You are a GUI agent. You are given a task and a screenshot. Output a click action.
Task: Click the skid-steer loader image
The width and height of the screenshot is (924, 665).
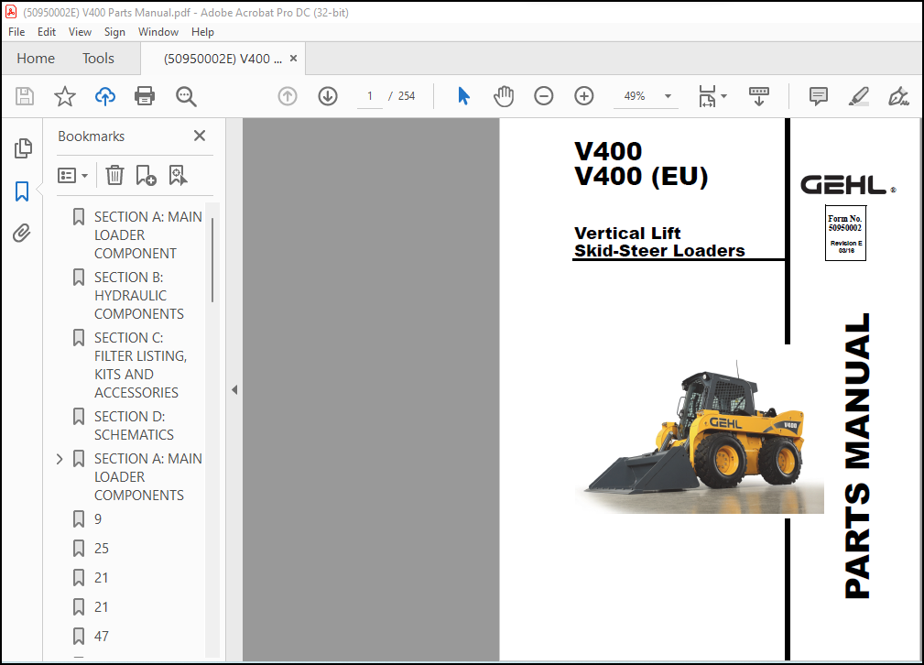coord(700,436)
